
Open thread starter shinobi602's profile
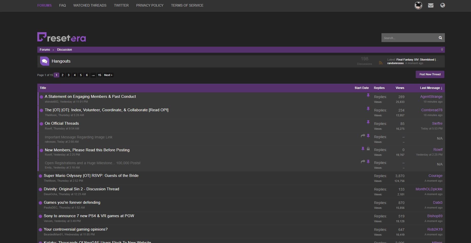click(51, 102)
